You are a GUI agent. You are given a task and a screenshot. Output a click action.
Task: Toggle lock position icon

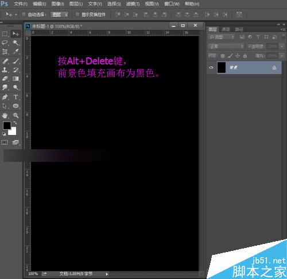tap(238, 56)
